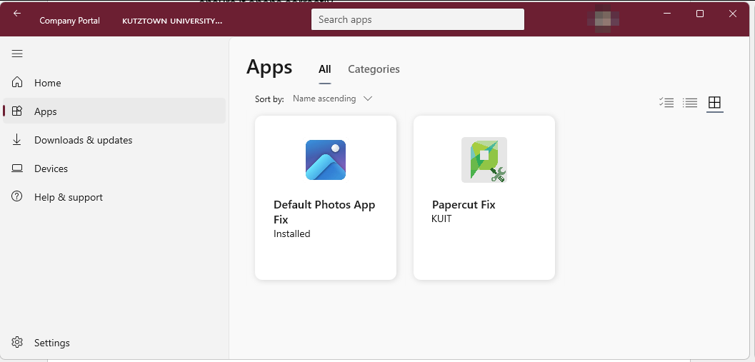Select the tile grid view
This screenshot has width=755, height=362.
click(x=714, y=103)
